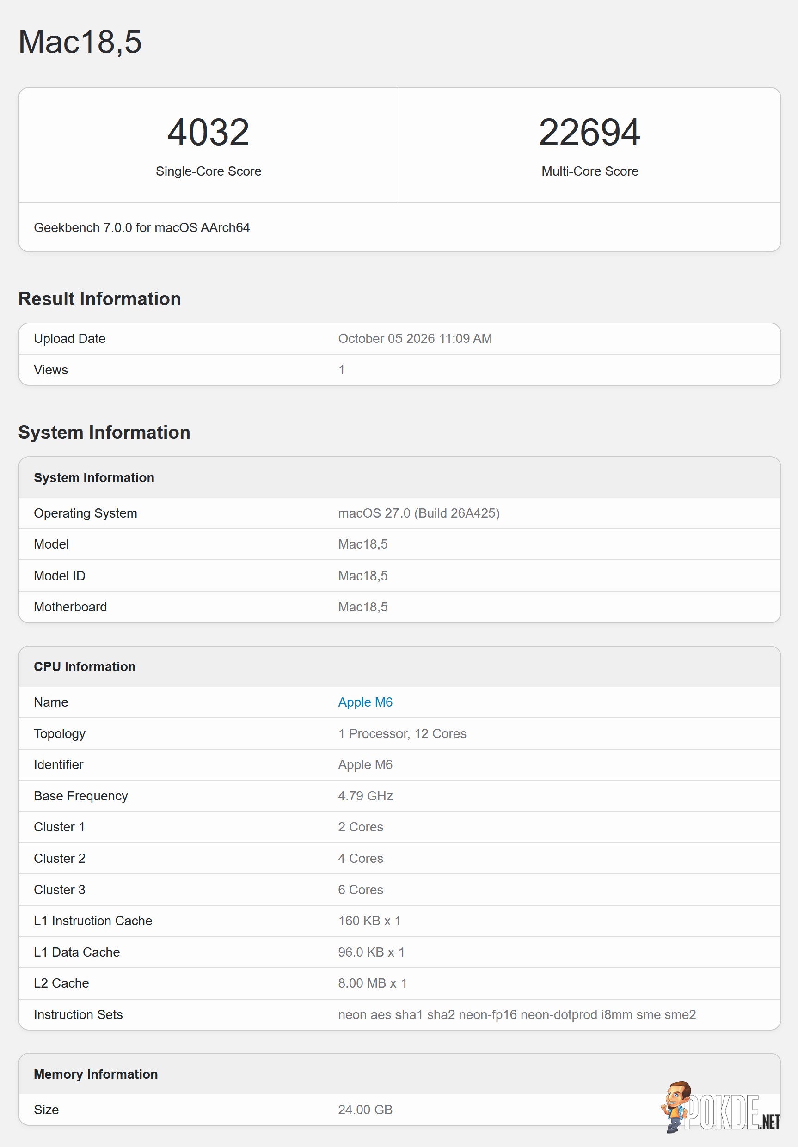This screenshot has height=1147, width=798.
Task: Select the multi-core score 22694
Action: click(x=589, y=132)
